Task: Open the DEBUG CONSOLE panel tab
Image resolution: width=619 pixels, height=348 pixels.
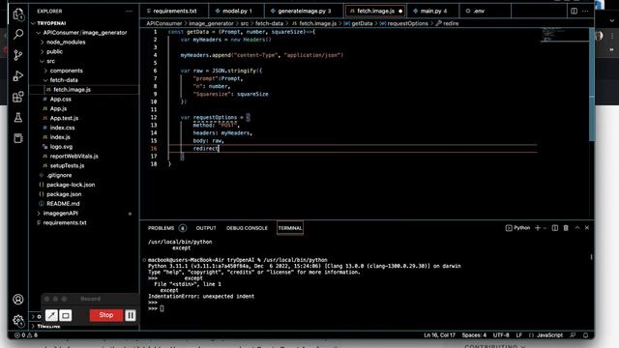Action: (247, 228)
